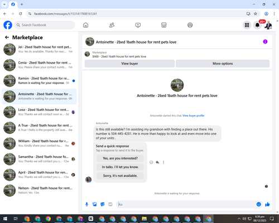
Task: Click the address bar URL
Action: click(65, 14)
